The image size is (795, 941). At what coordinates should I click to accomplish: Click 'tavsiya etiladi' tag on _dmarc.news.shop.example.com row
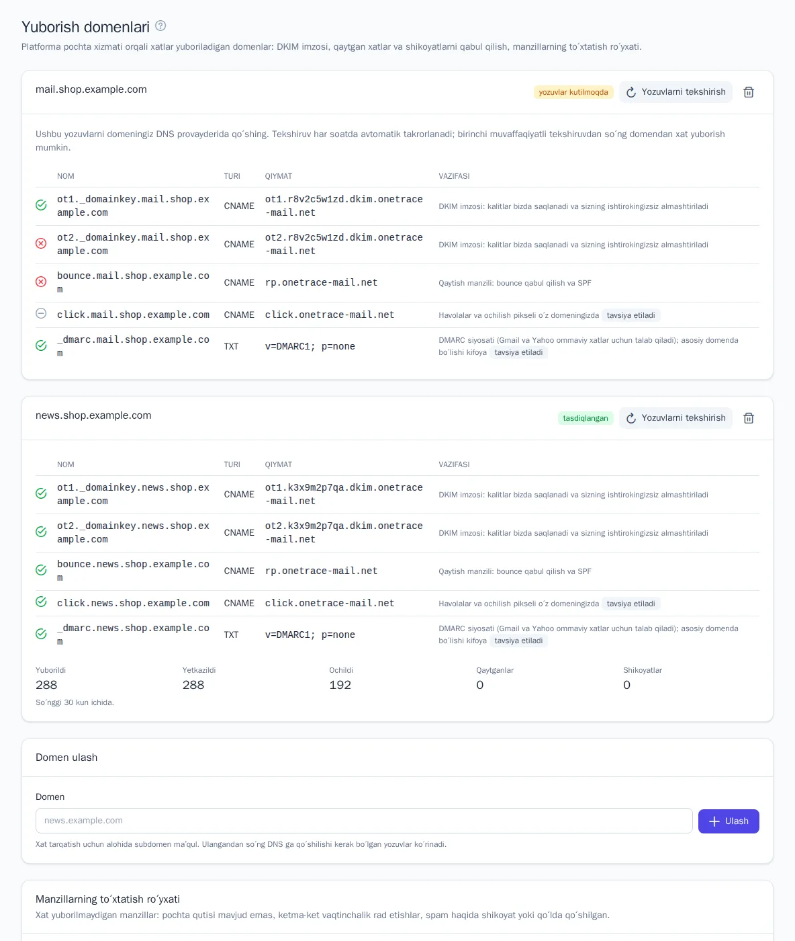(519, 641)
